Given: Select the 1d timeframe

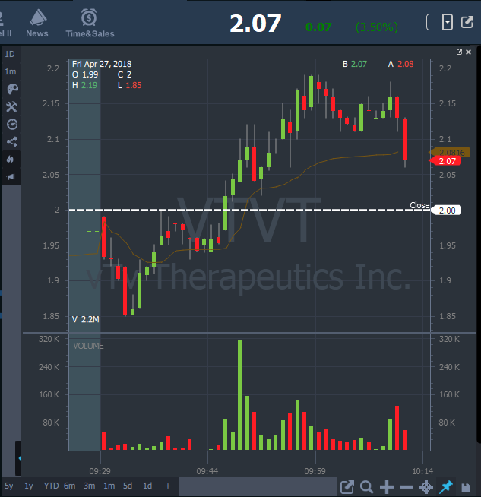Looking at the screenshot, I should point(147,486).
